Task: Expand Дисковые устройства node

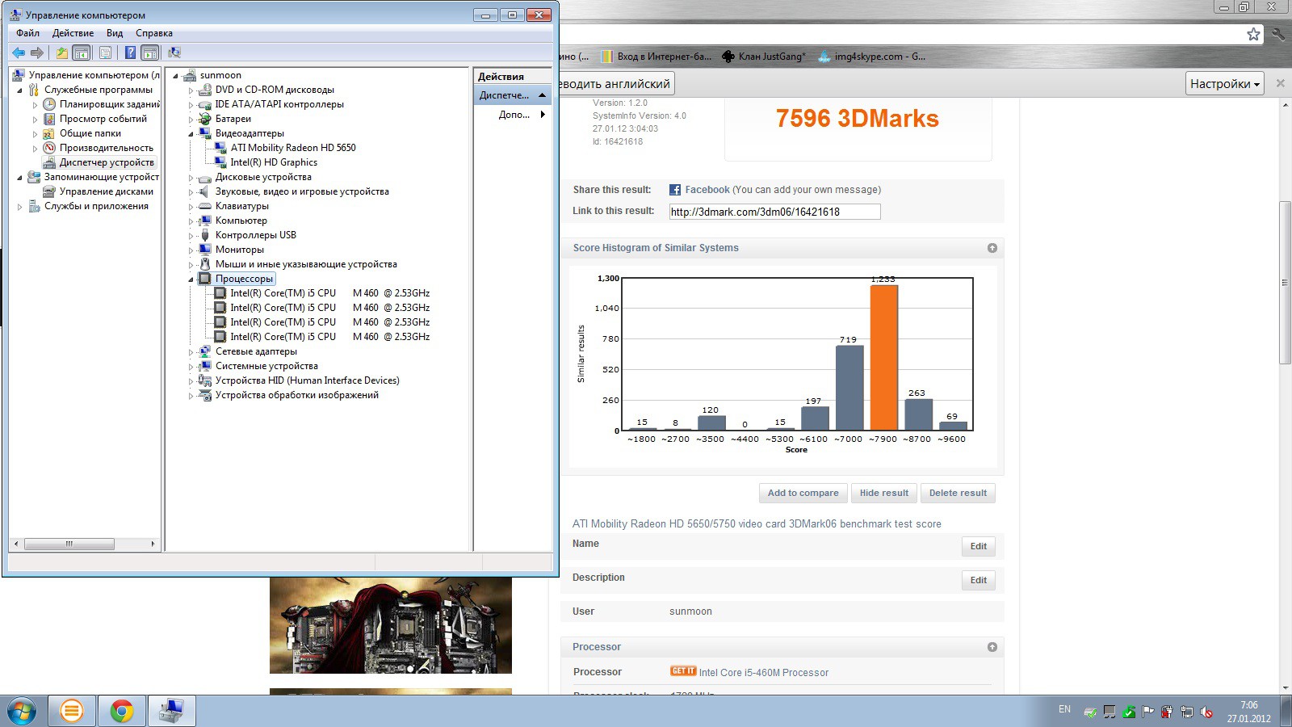Action: [x=191, y=178]
